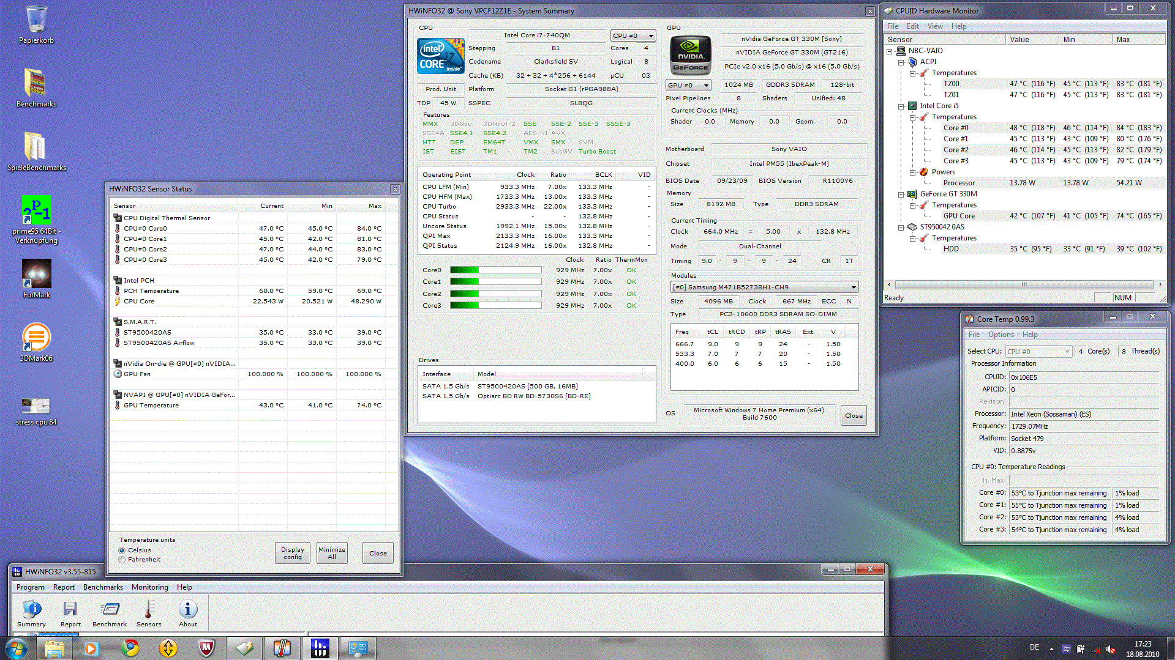Collapse the ST950042 0AS tree node
Viewport: 1175px width, 660px height.
[x=901, y=227]
